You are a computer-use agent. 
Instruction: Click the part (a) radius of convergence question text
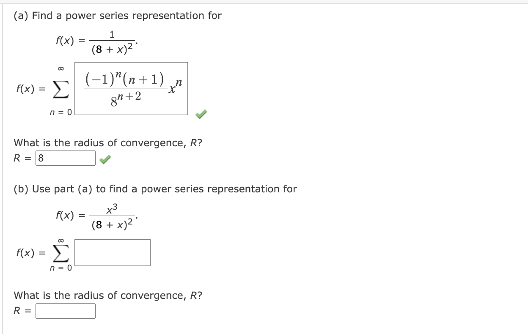[107, 142]
